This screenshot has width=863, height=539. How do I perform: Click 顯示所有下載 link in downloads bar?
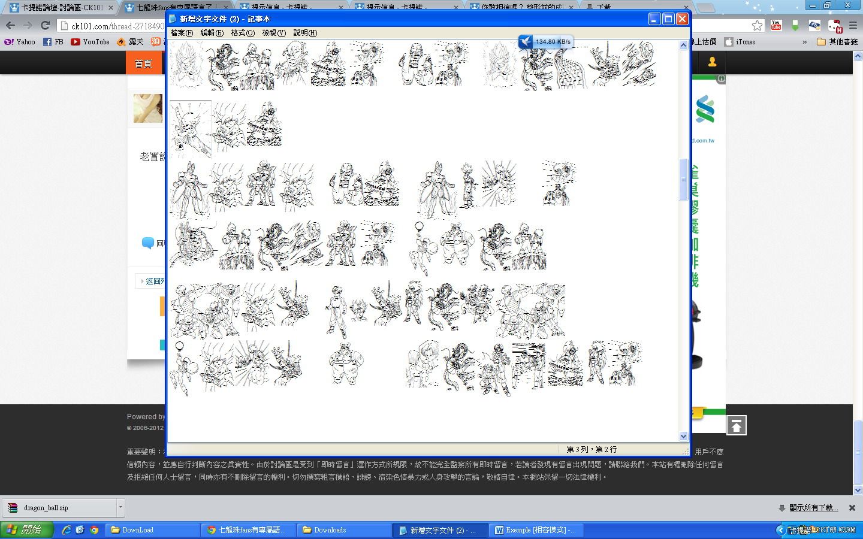813,508
